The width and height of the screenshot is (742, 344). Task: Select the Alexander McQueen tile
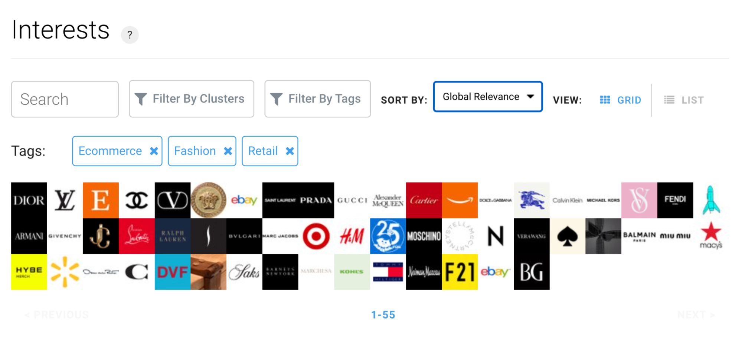pyautogui.click(x=388, y=200)
